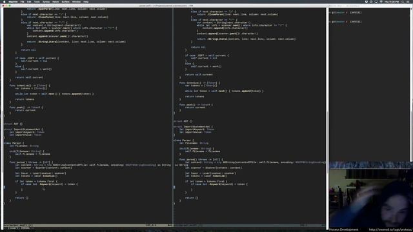
Task: Click 'class Parser {' in right pane
Action: [x=183, y=140]
